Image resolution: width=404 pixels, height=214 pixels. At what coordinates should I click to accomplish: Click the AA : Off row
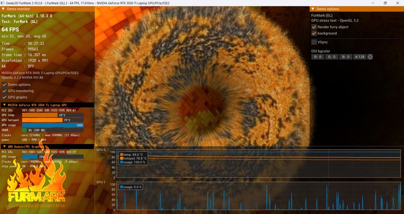tap(18, 66)
